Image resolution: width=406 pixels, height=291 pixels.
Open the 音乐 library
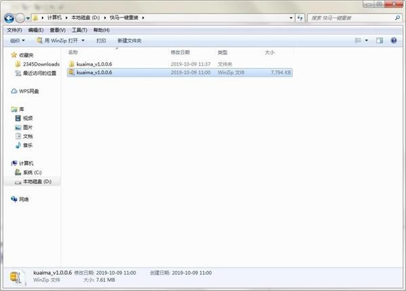28,145
